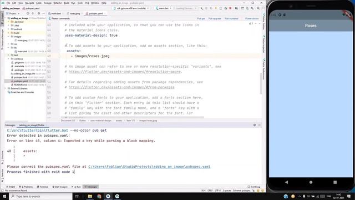Viewport: 355px width, 200px height.
Task: Tap the Android home button on emulator
Action: pyautogui.click(x=311, y=182)
